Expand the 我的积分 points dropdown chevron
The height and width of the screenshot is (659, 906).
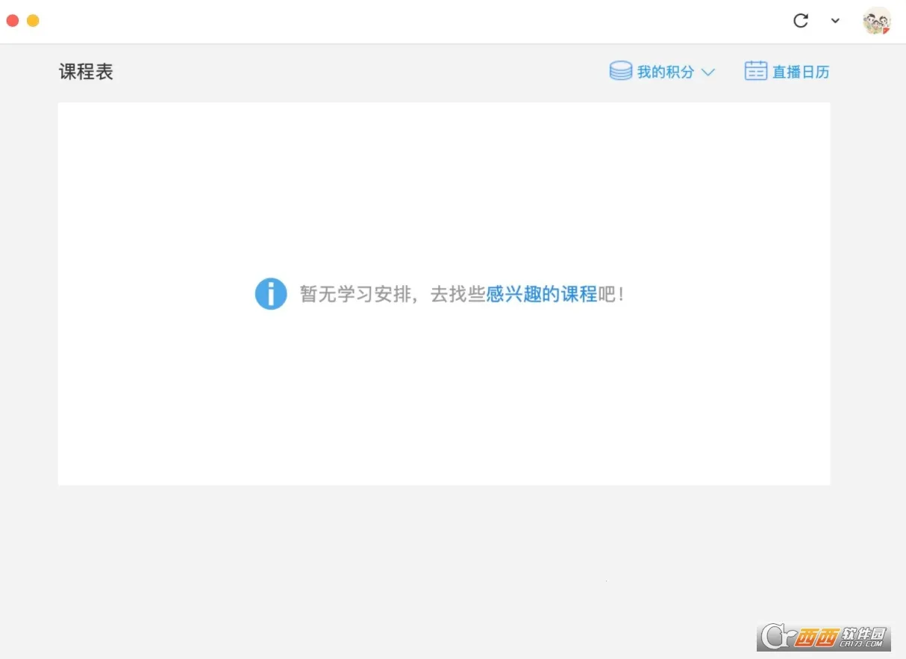point(708,72)
